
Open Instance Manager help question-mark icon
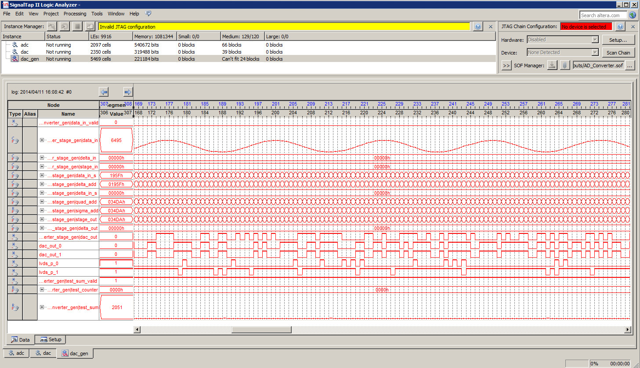coord(478,26)
